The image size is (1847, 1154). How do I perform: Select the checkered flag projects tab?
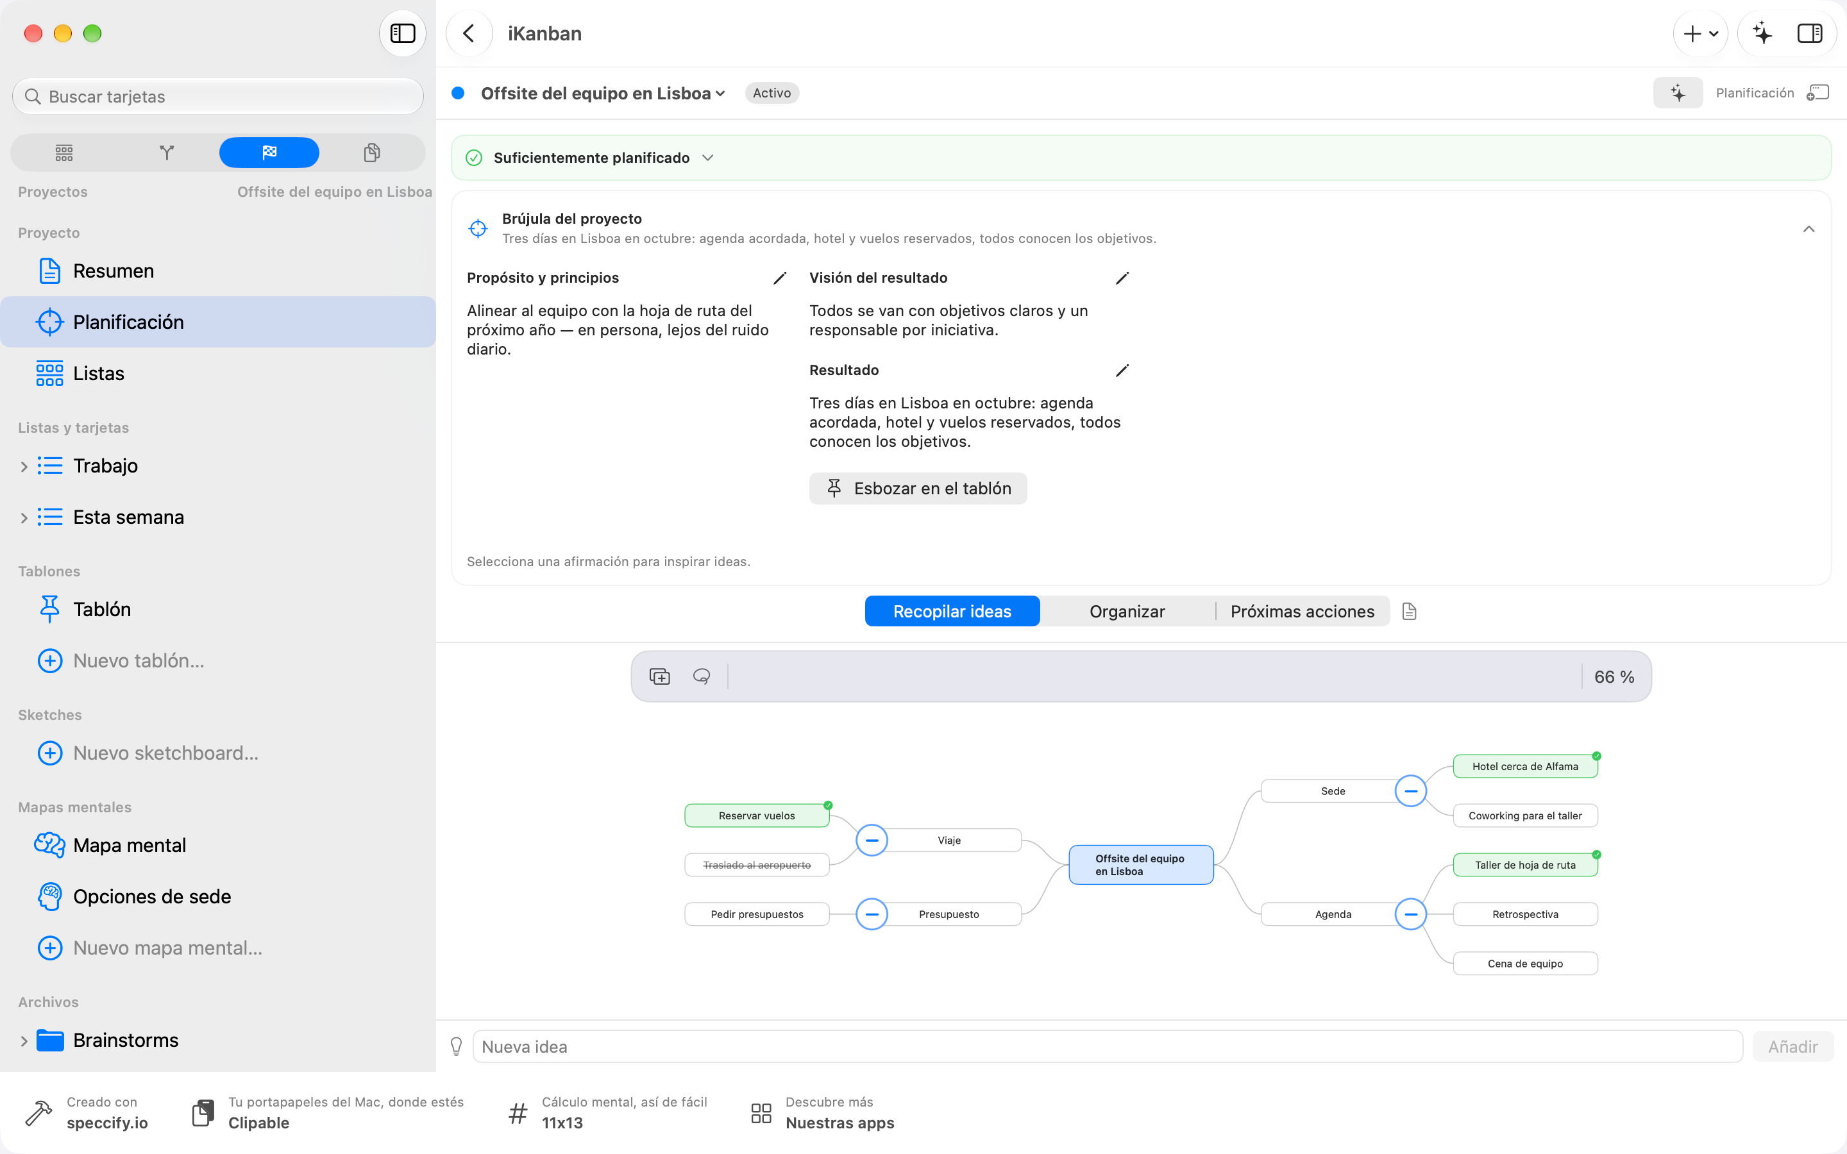269,153
